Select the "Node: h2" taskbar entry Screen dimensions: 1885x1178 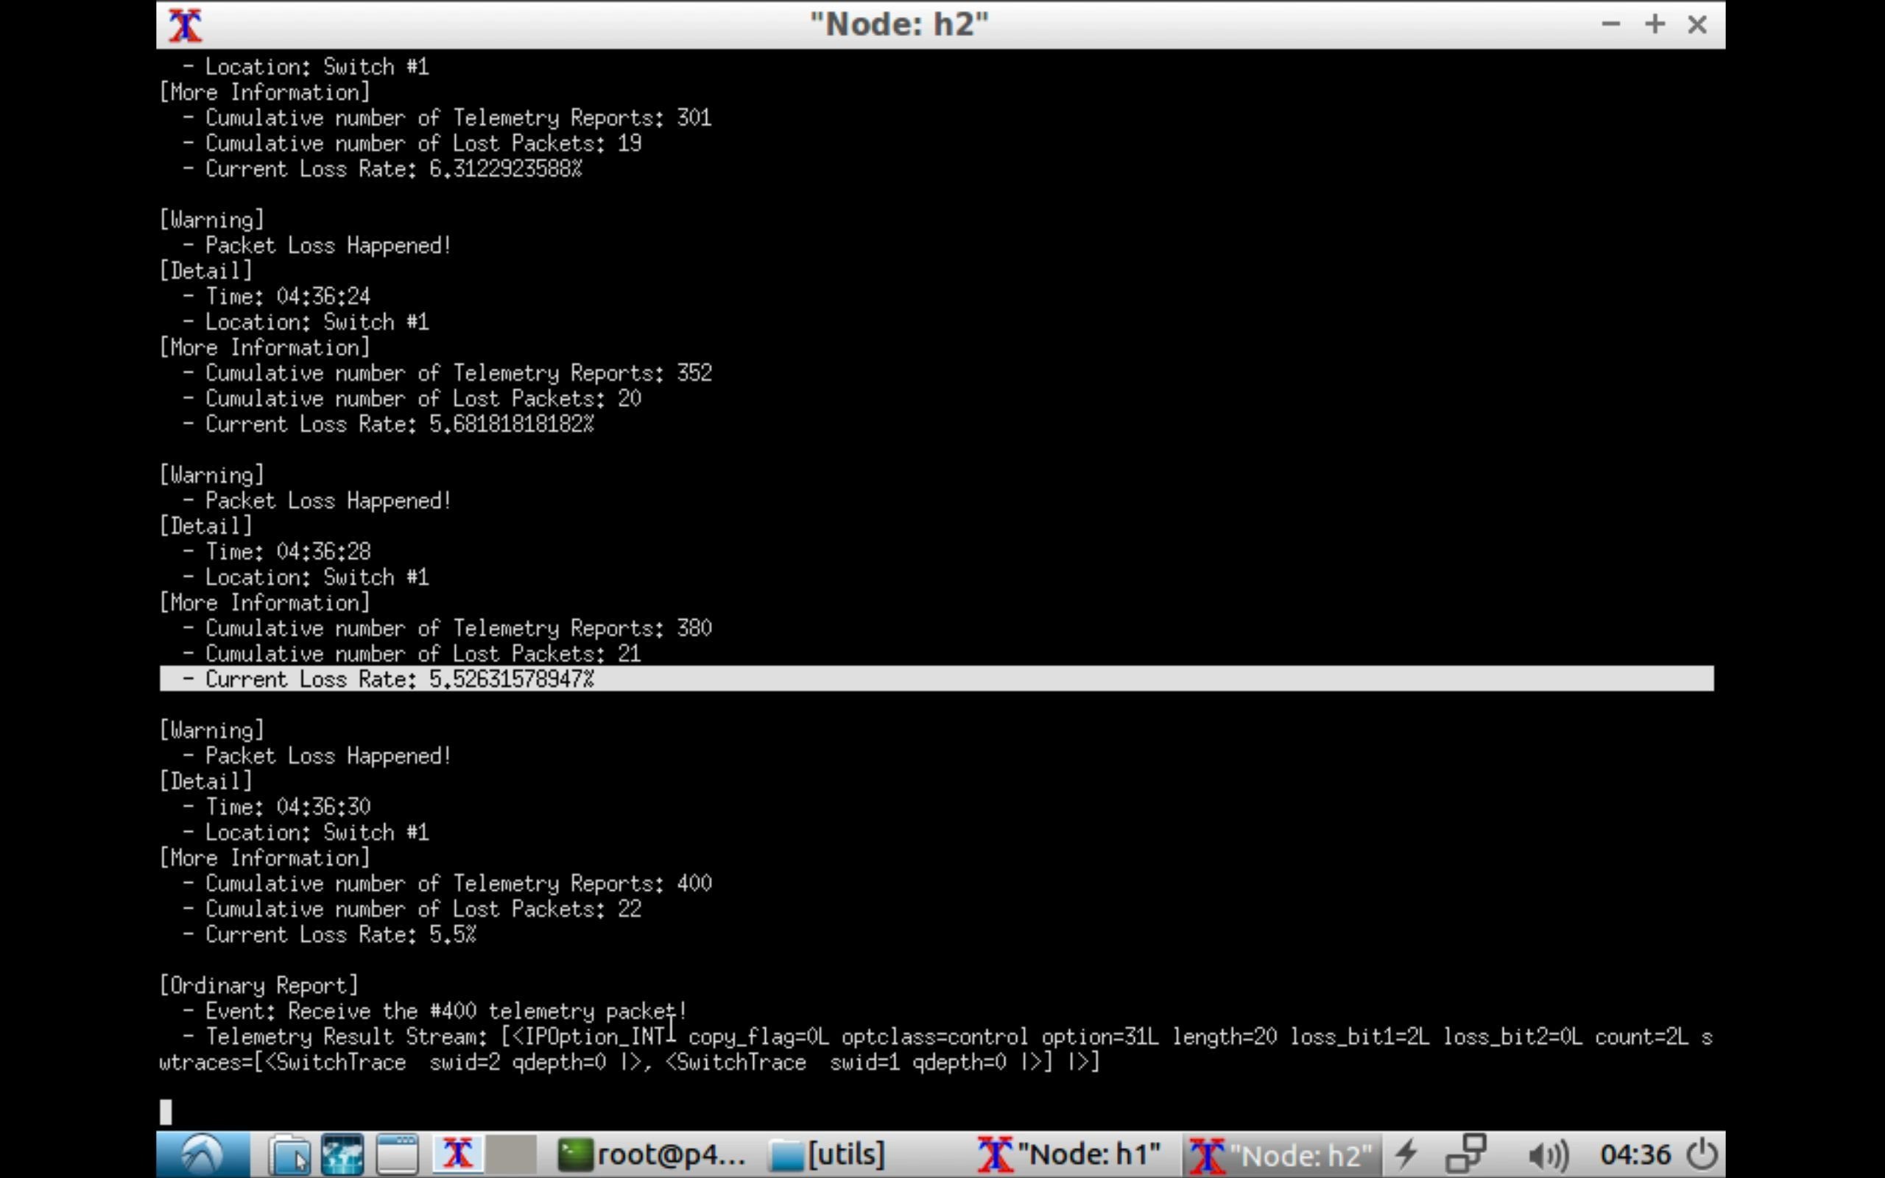pyautogui.click(x=1280, y=1154)
